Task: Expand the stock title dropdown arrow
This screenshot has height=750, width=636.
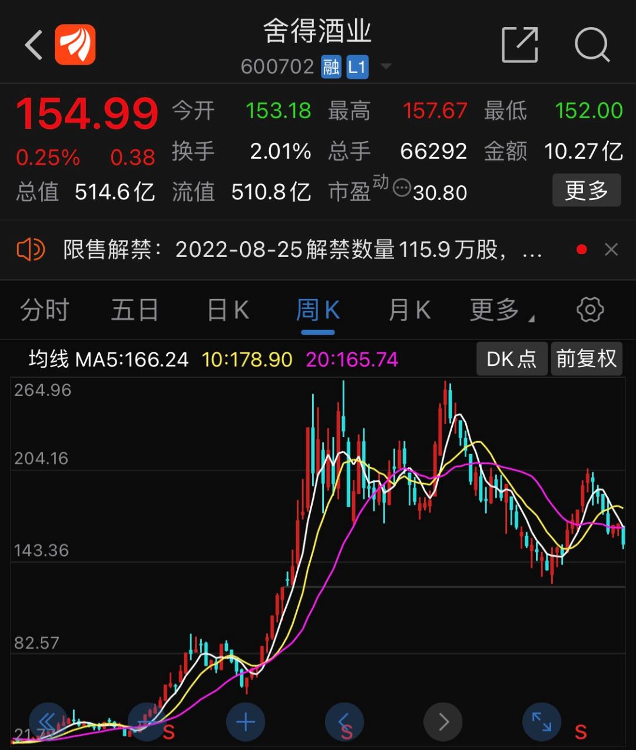Action: tap(386, 66)
